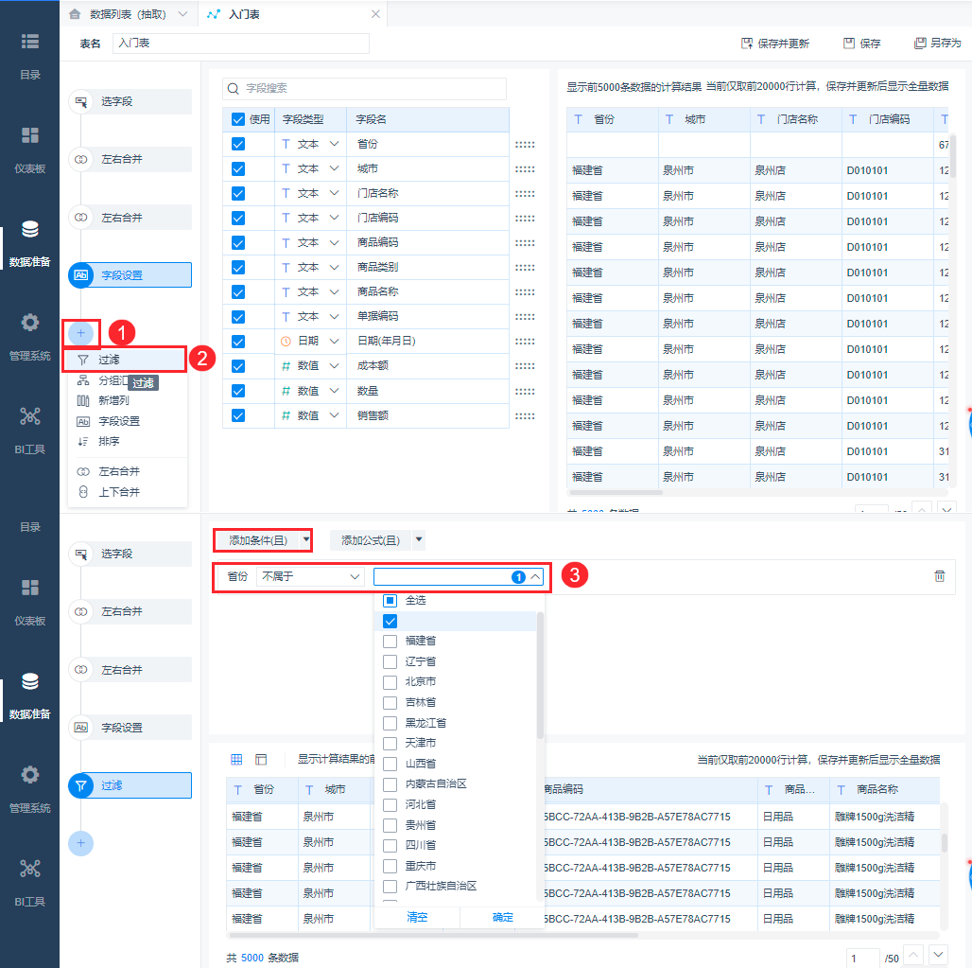Select 新增列 from the add-step menu

[113, 401]
